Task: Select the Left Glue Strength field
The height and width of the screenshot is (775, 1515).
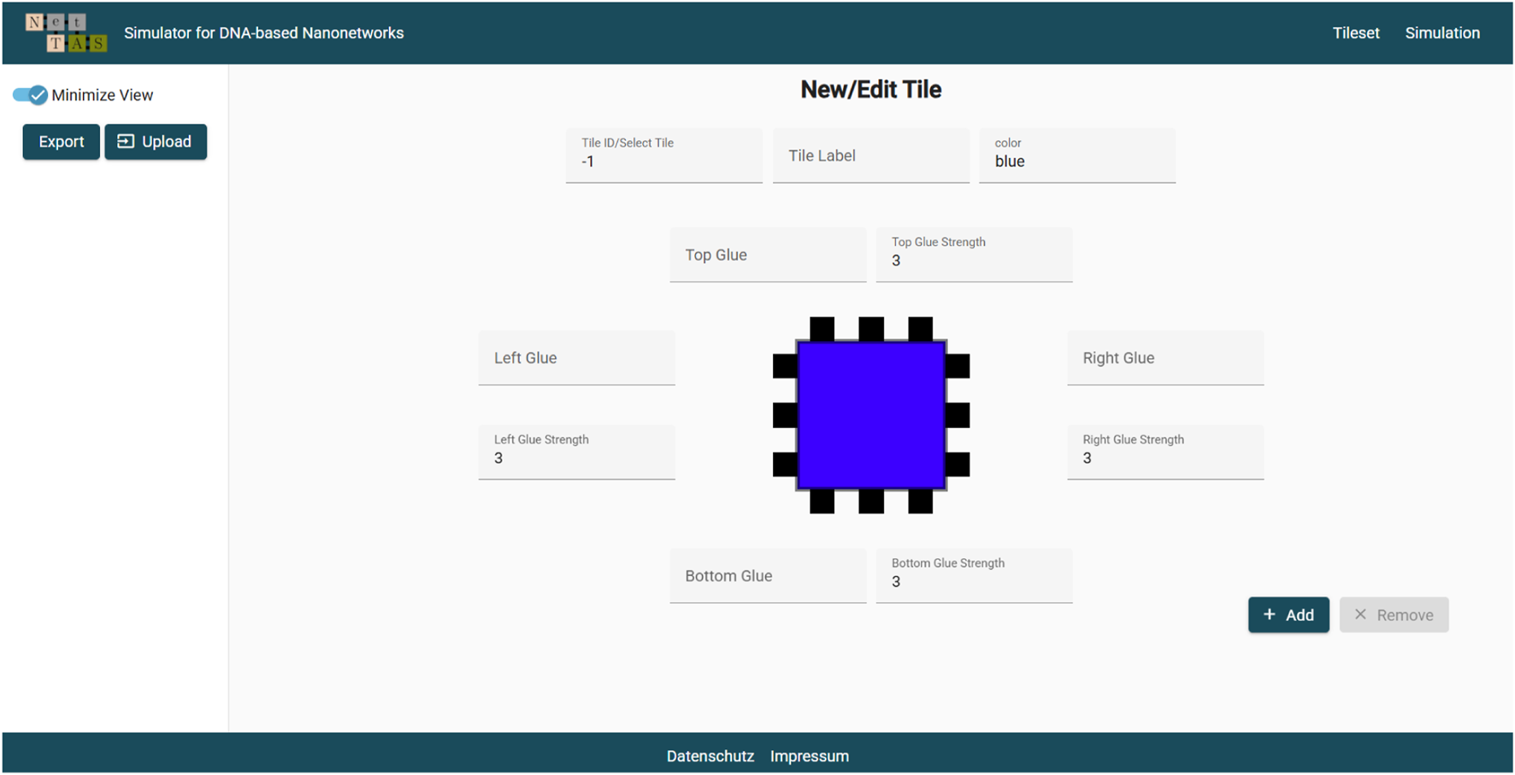Action: [576, 452]
